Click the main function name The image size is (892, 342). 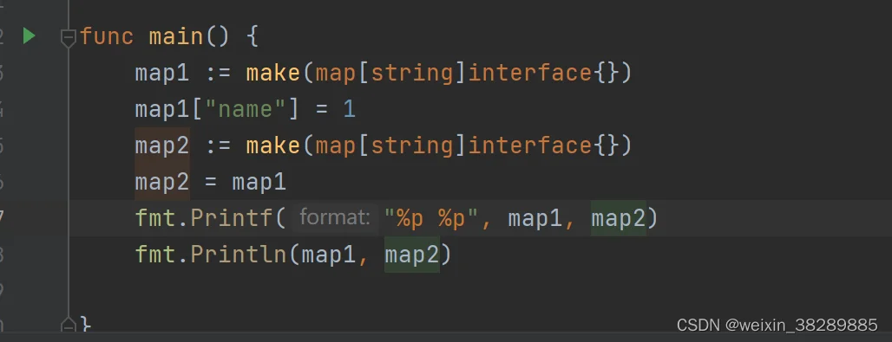click(176, 37)
